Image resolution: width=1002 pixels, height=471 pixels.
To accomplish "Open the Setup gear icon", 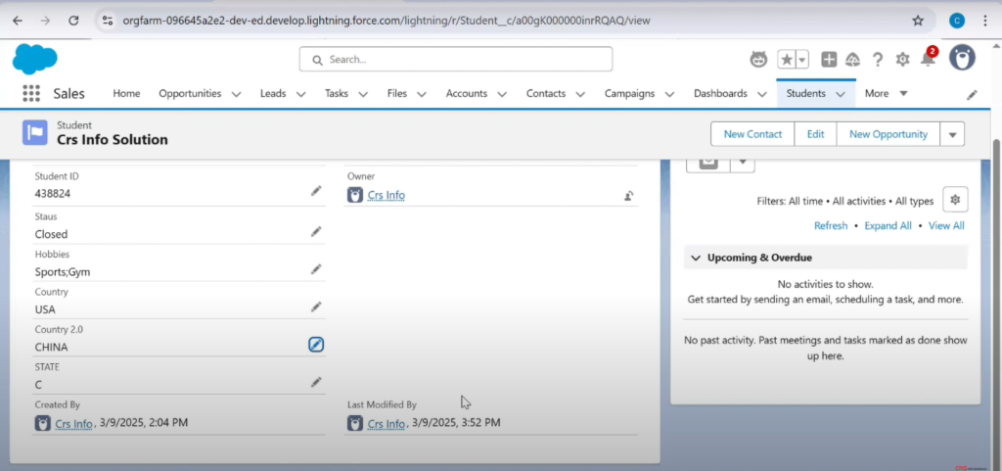I will [902, 60].
